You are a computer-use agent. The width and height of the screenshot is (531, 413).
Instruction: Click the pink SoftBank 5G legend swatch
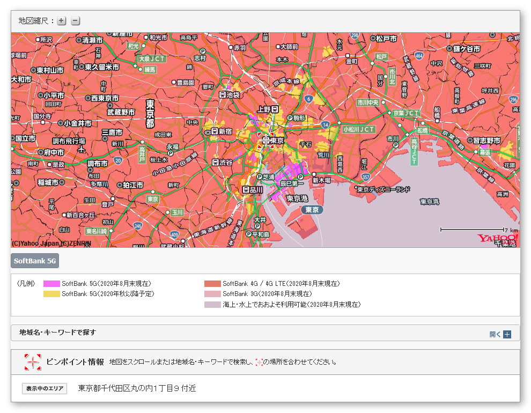(51, 284)
